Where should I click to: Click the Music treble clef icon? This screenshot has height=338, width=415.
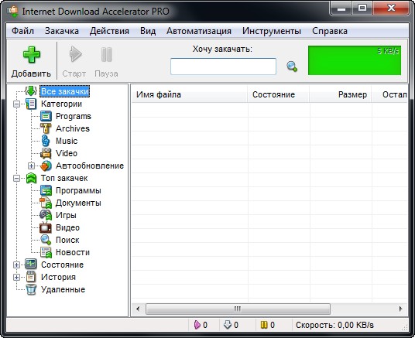(x=46, y=141)
